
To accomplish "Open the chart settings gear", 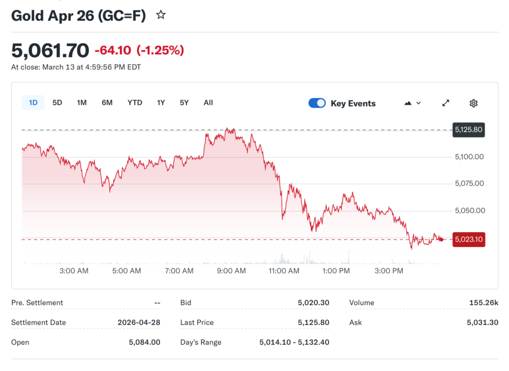I will point(473,103).
